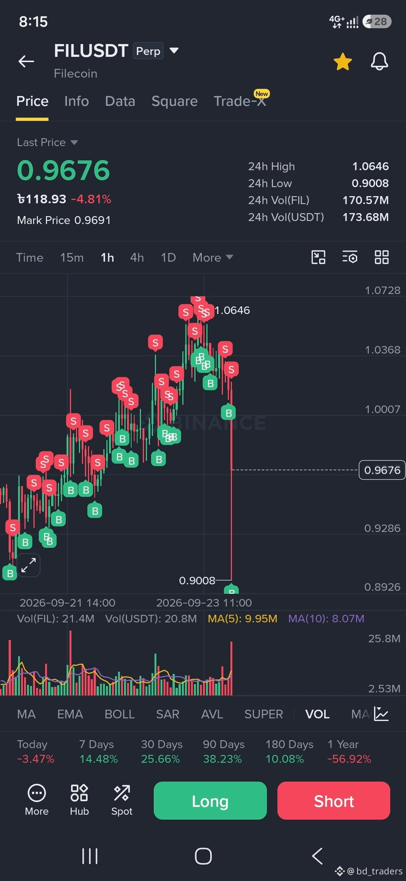Viewport: 406px width, 881px height.
Task: Enable the BOLL indicator
Action: 120,714
